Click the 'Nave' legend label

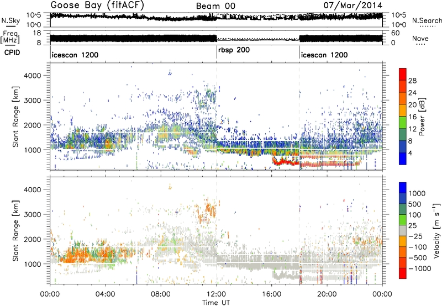[x=420, y=38]
